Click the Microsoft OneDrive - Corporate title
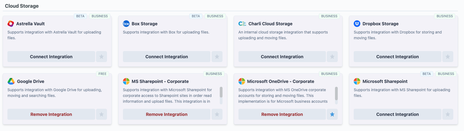Viewport: 464px width, 131px height. (x=281, y=81)
